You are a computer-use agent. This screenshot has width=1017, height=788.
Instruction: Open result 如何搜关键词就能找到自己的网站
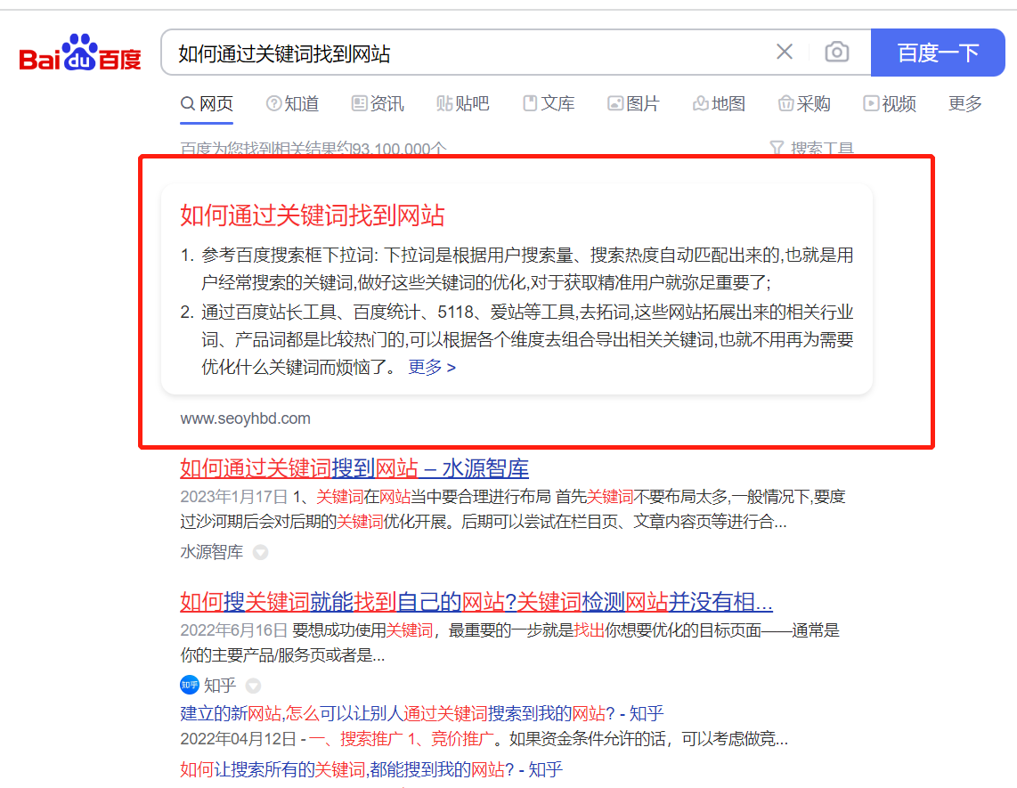[476, 602]
